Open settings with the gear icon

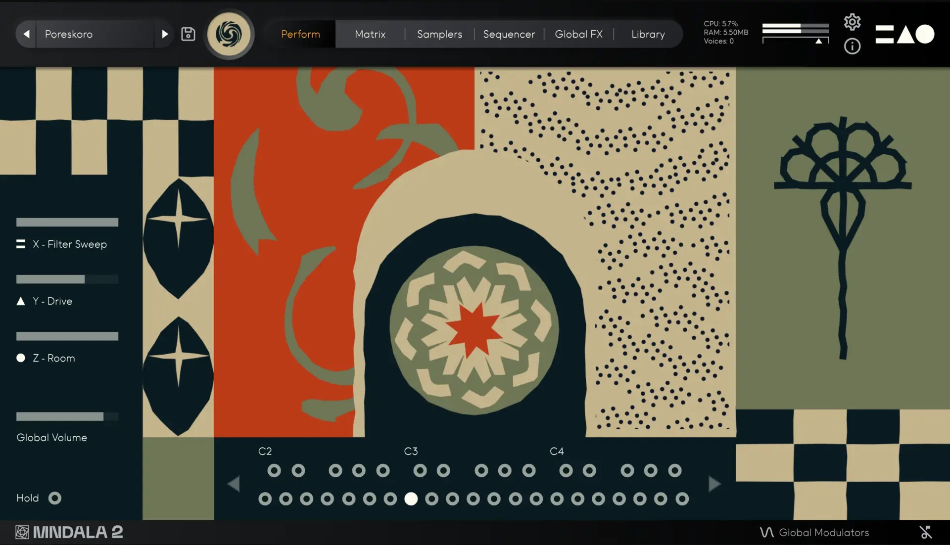tap(852, 22)
